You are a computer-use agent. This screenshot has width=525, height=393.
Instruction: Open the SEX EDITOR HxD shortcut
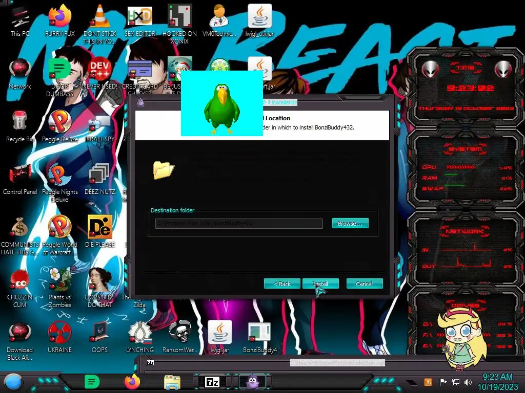[x=140, y=21]
